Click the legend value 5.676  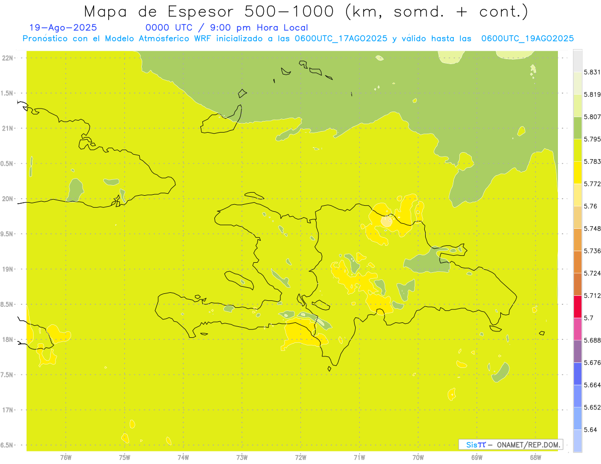(x=592, y=363)
